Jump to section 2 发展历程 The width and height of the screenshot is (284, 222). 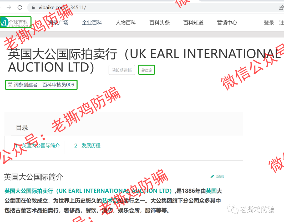(87, 145)
